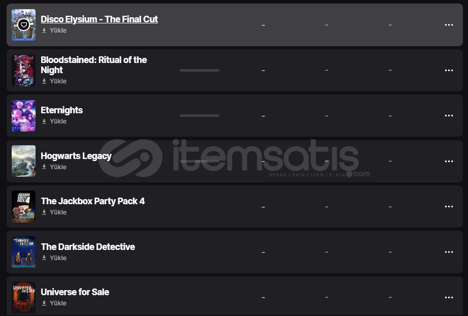The height and width of the screenshot is (316, 468).
Task: Click Yükle under The Jackbox Party Pack 4
Action: tap(58, 212)
